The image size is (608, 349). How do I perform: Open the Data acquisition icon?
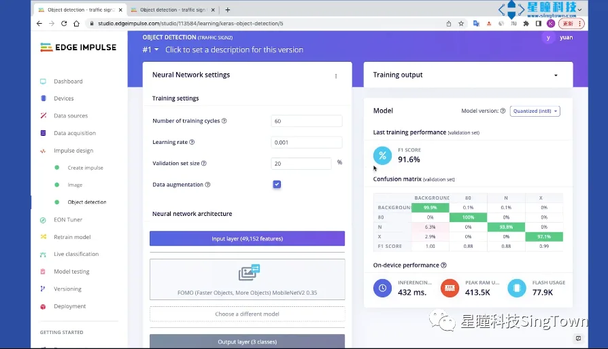(x=43, y=133)
